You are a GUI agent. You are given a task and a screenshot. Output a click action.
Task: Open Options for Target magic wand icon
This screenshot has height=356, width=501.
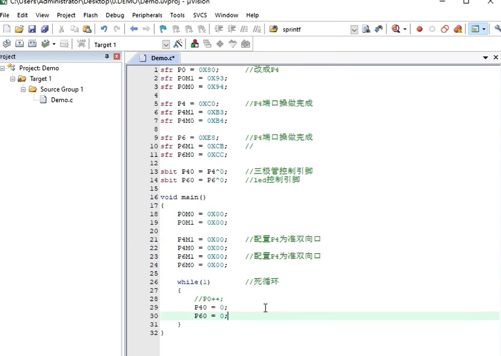click(x=178, y=44)
